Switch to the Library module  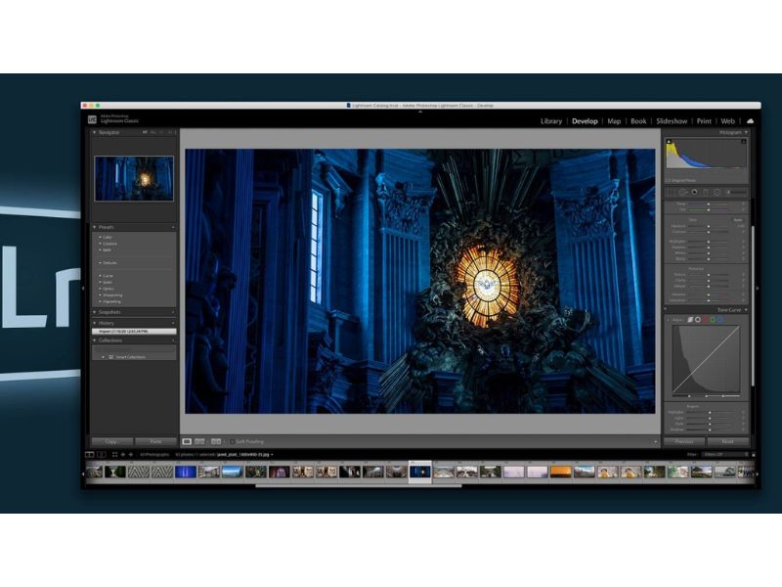(x=551, y=121)
